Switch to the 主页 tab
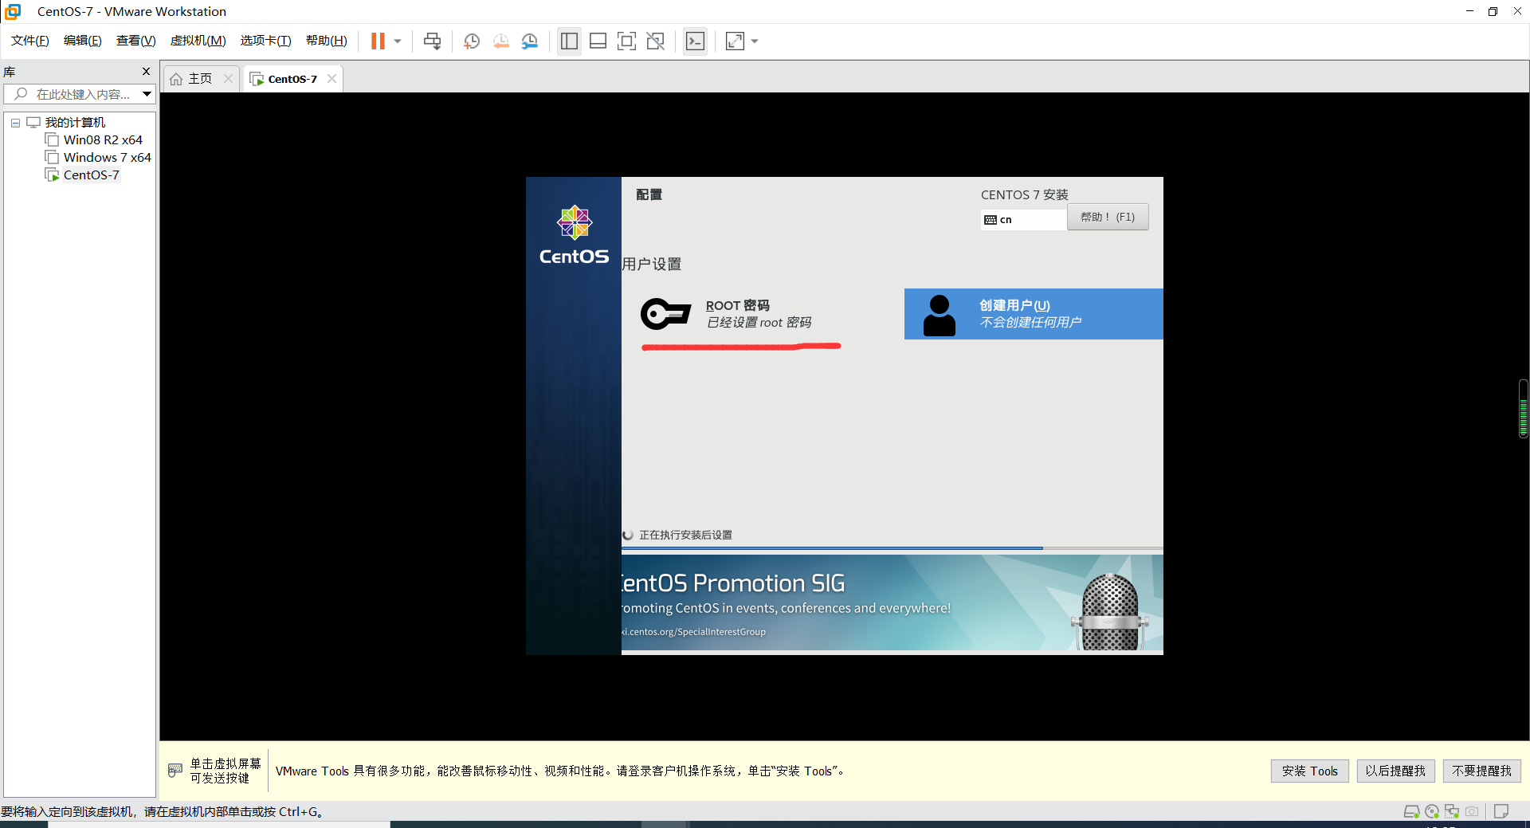 pos(199,78)
